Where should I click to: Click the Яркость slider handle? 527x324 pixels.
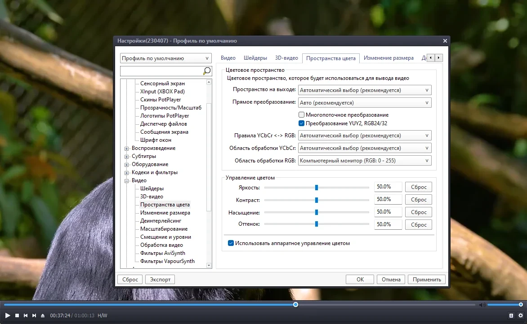click(316, 188)
